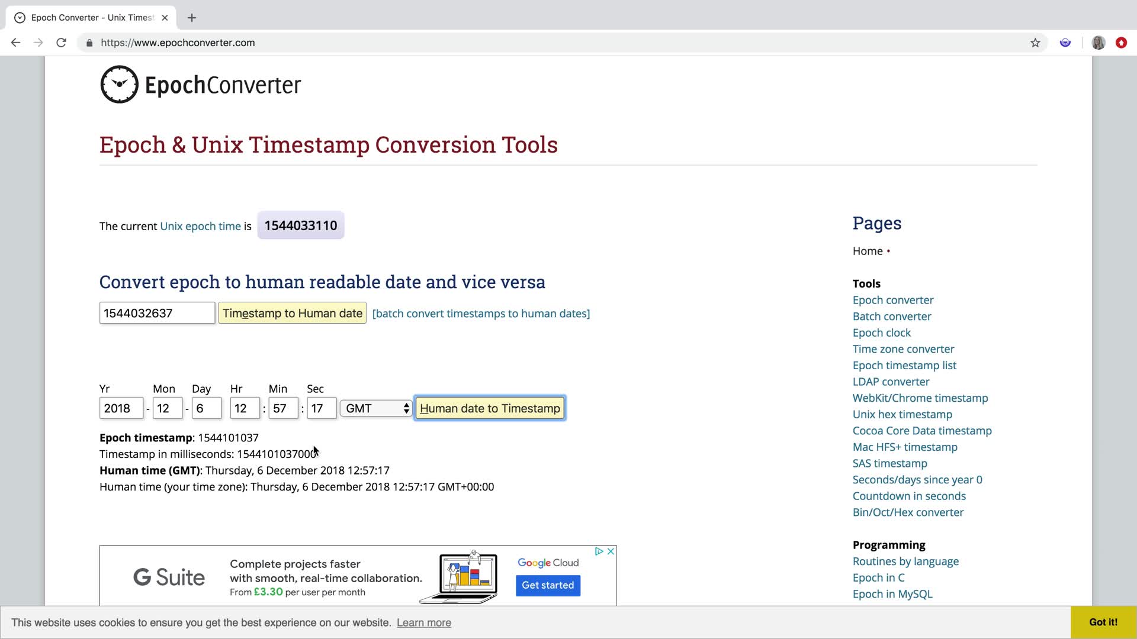
Task: Reload the page
Action: pos(61,43)
